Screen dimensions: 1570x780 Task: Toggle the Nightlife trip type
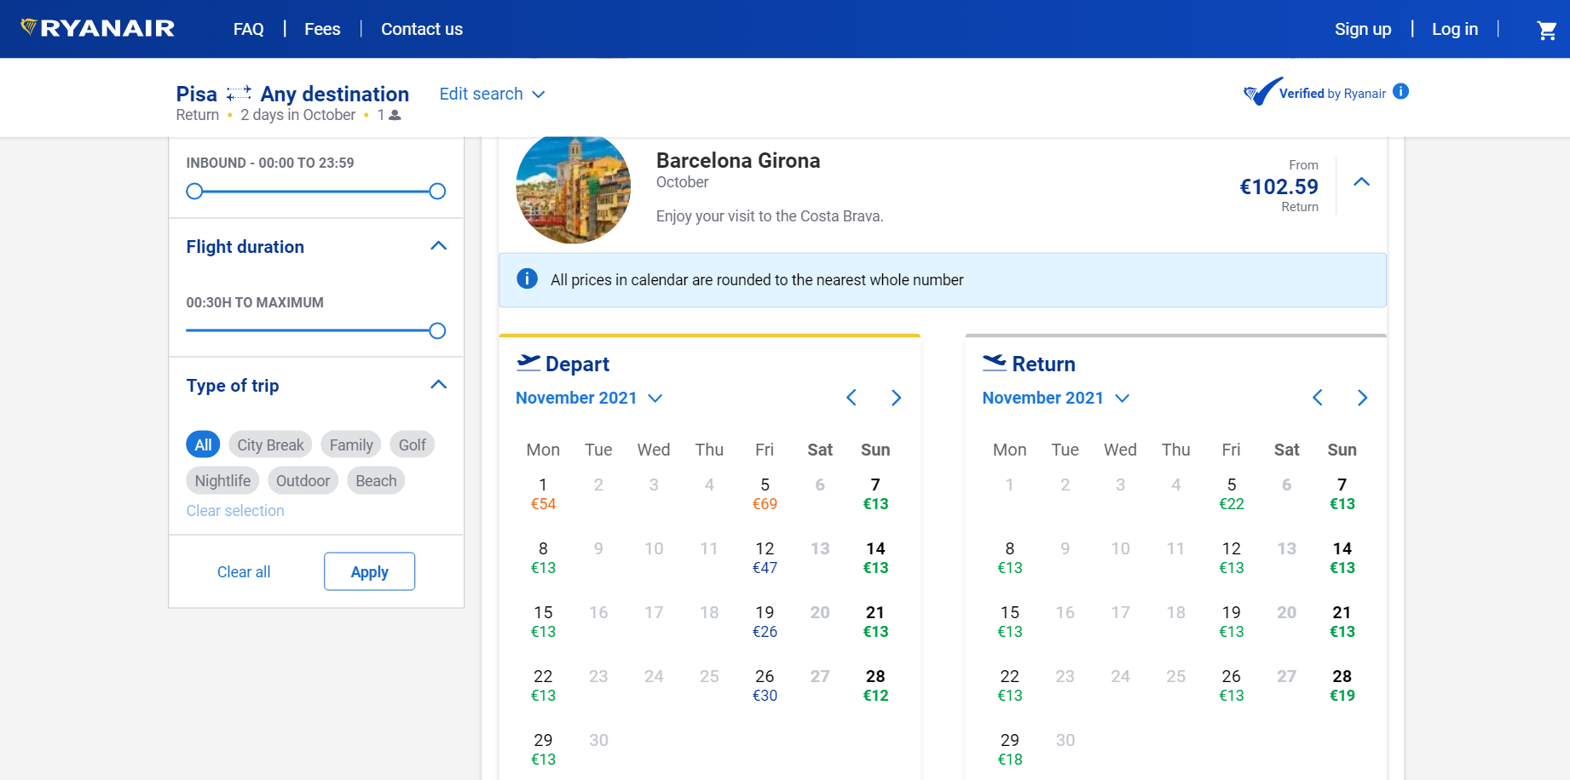coord(222,480)
